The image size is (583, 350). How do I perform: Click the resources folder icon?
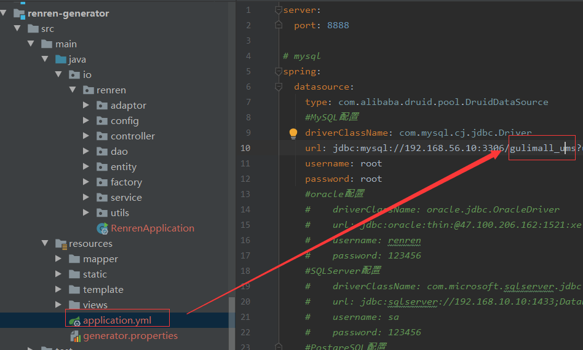pyautogui.click(x=61, y=244)
